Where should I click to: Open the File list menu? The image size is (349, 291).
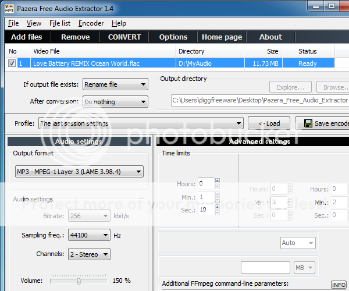coord(60,23)
